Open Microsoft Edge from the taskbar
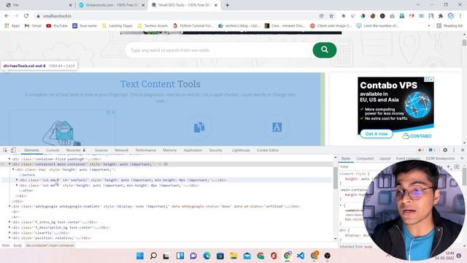Image resolution: width=467 pixels, height=263 pixels. click(207, 256)
